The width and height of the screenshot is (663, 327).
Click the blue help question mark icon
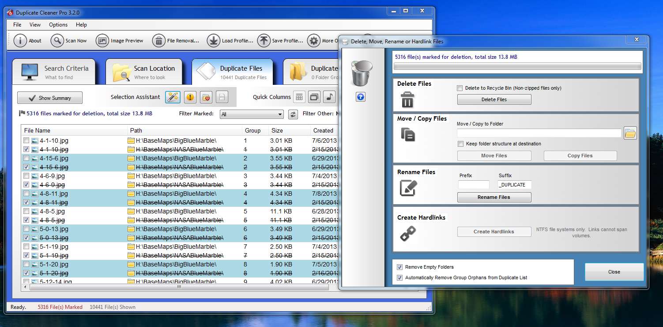tap(361, 97)
